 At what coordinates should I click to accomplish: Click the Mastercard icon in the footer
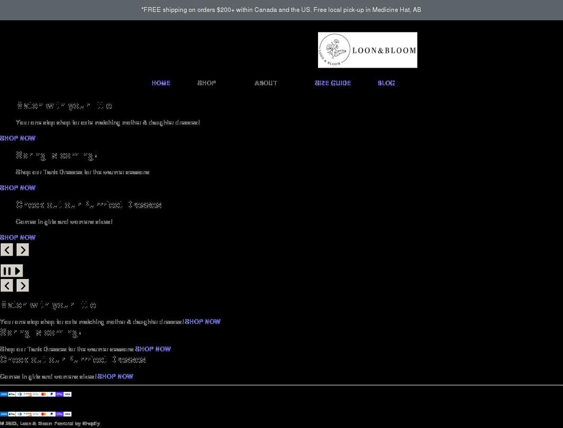pos(43,394)
